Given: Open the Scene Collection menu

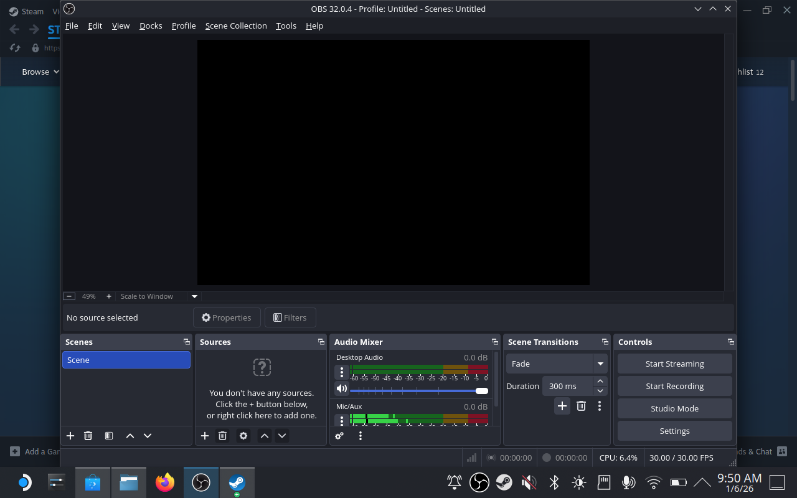Looking at the screenshot, I should [x=236, y=26].
